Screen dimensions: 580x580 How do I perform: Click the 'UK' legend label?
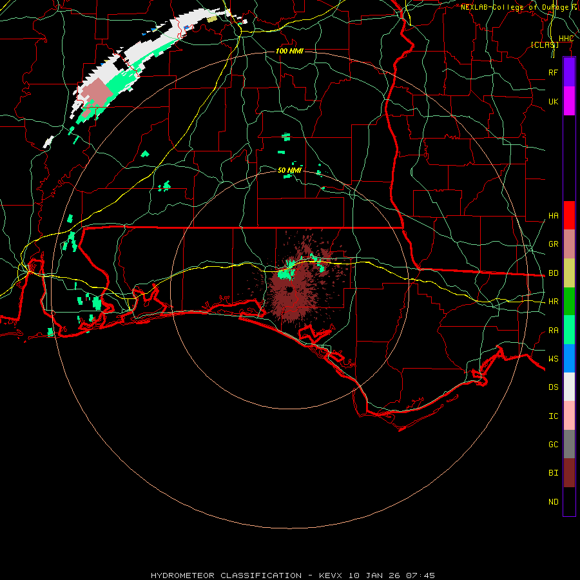(553, 101)
